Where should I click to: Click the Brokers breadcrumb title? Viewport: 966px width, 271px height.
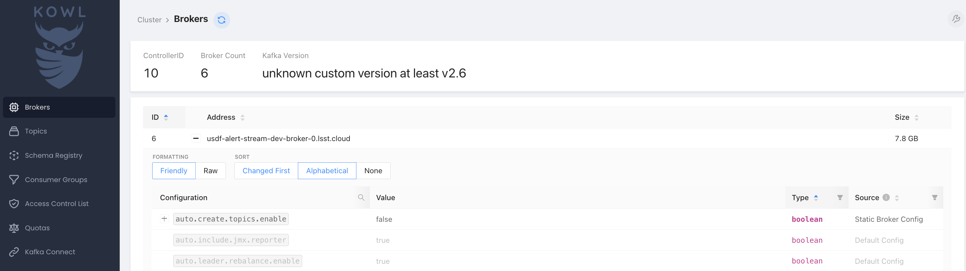(191, 19)
